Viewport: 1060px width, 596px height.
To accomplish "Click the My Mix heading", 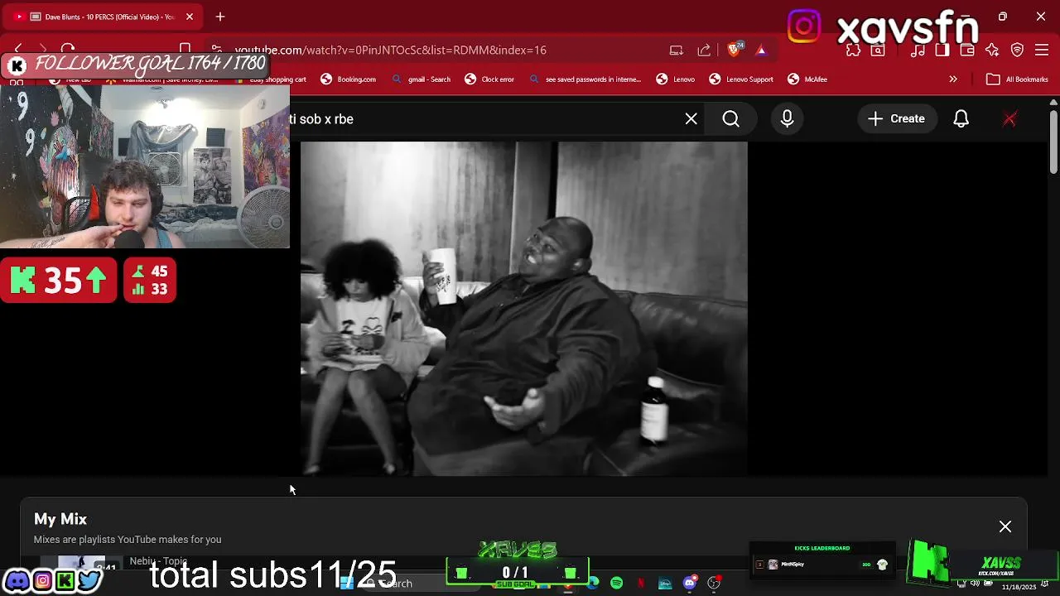I will (60, 519).
